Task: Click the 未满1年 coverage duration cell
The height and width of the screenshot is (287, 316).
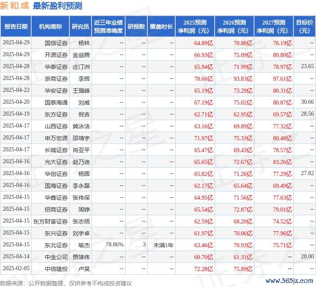Action: pyautogui.click(x=163, y=245)
